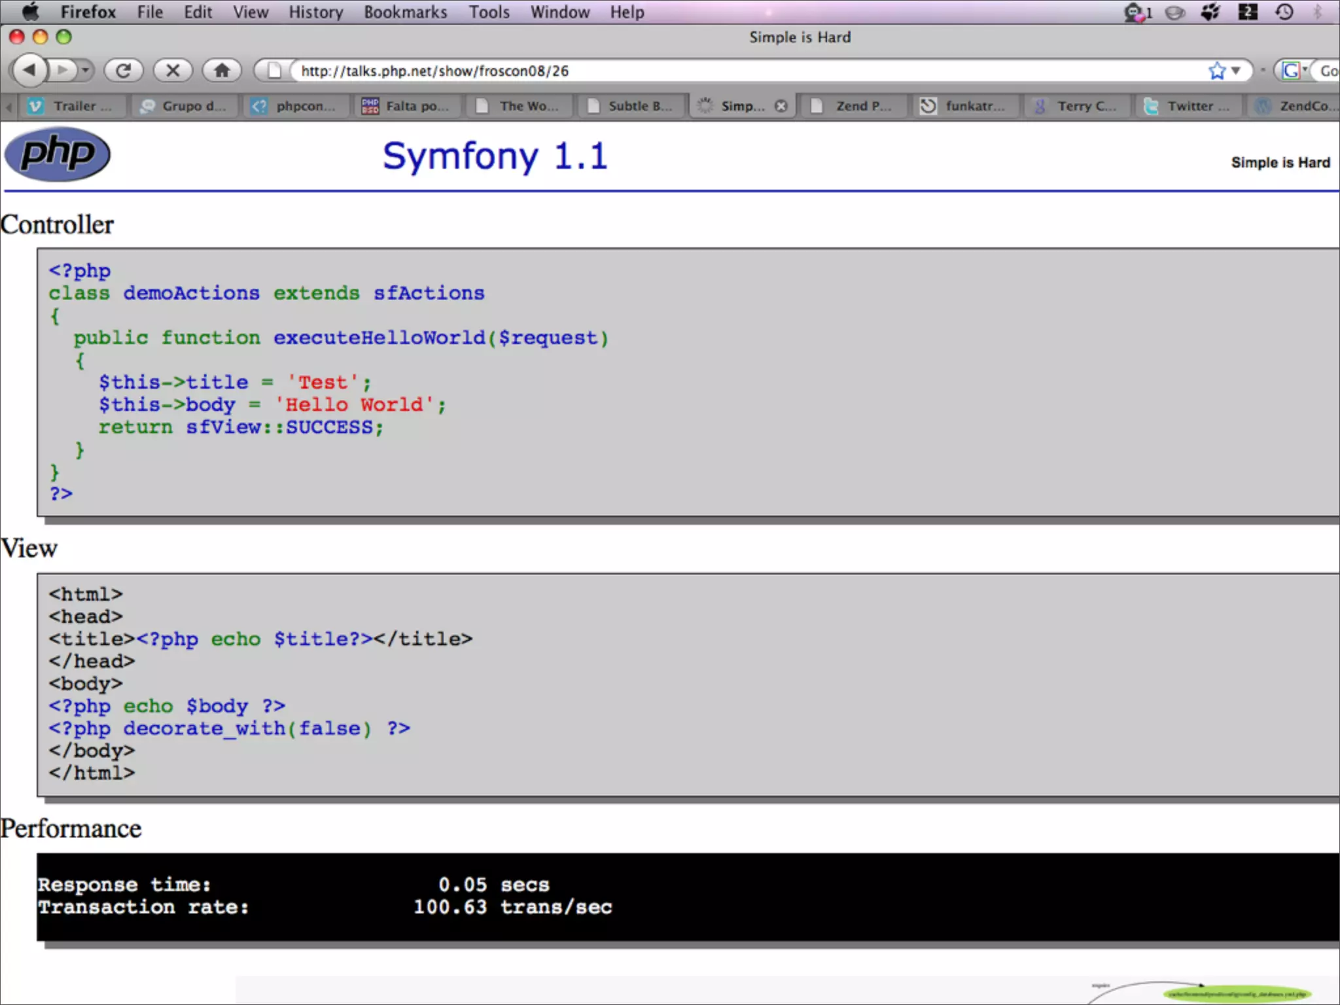Open the File menu

pos(150,12)
